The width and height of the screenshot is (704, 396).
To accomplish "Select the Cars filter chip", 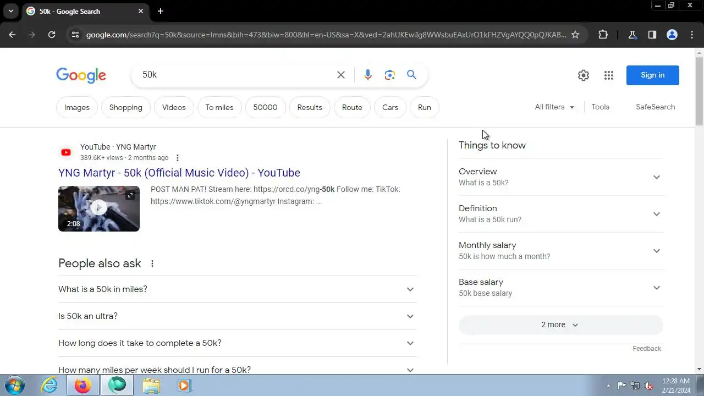I will pos(391,107).
